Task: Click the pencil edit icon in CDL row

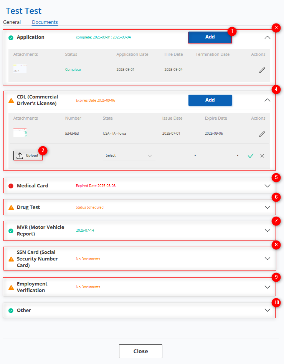Action: click(x=262, y=134)
